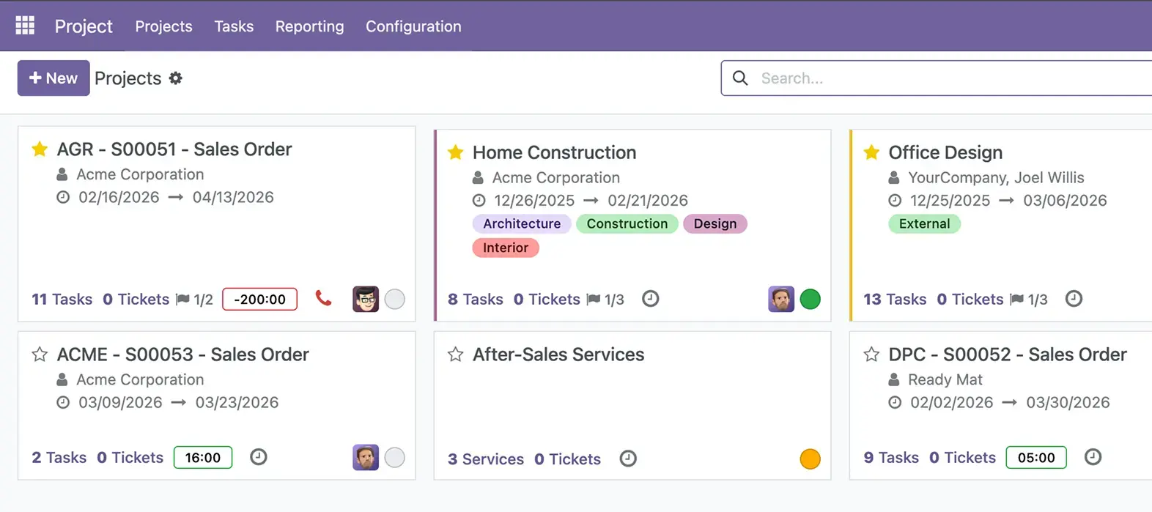
Task: Click the red phone activity icon
Action: [323, 298]
